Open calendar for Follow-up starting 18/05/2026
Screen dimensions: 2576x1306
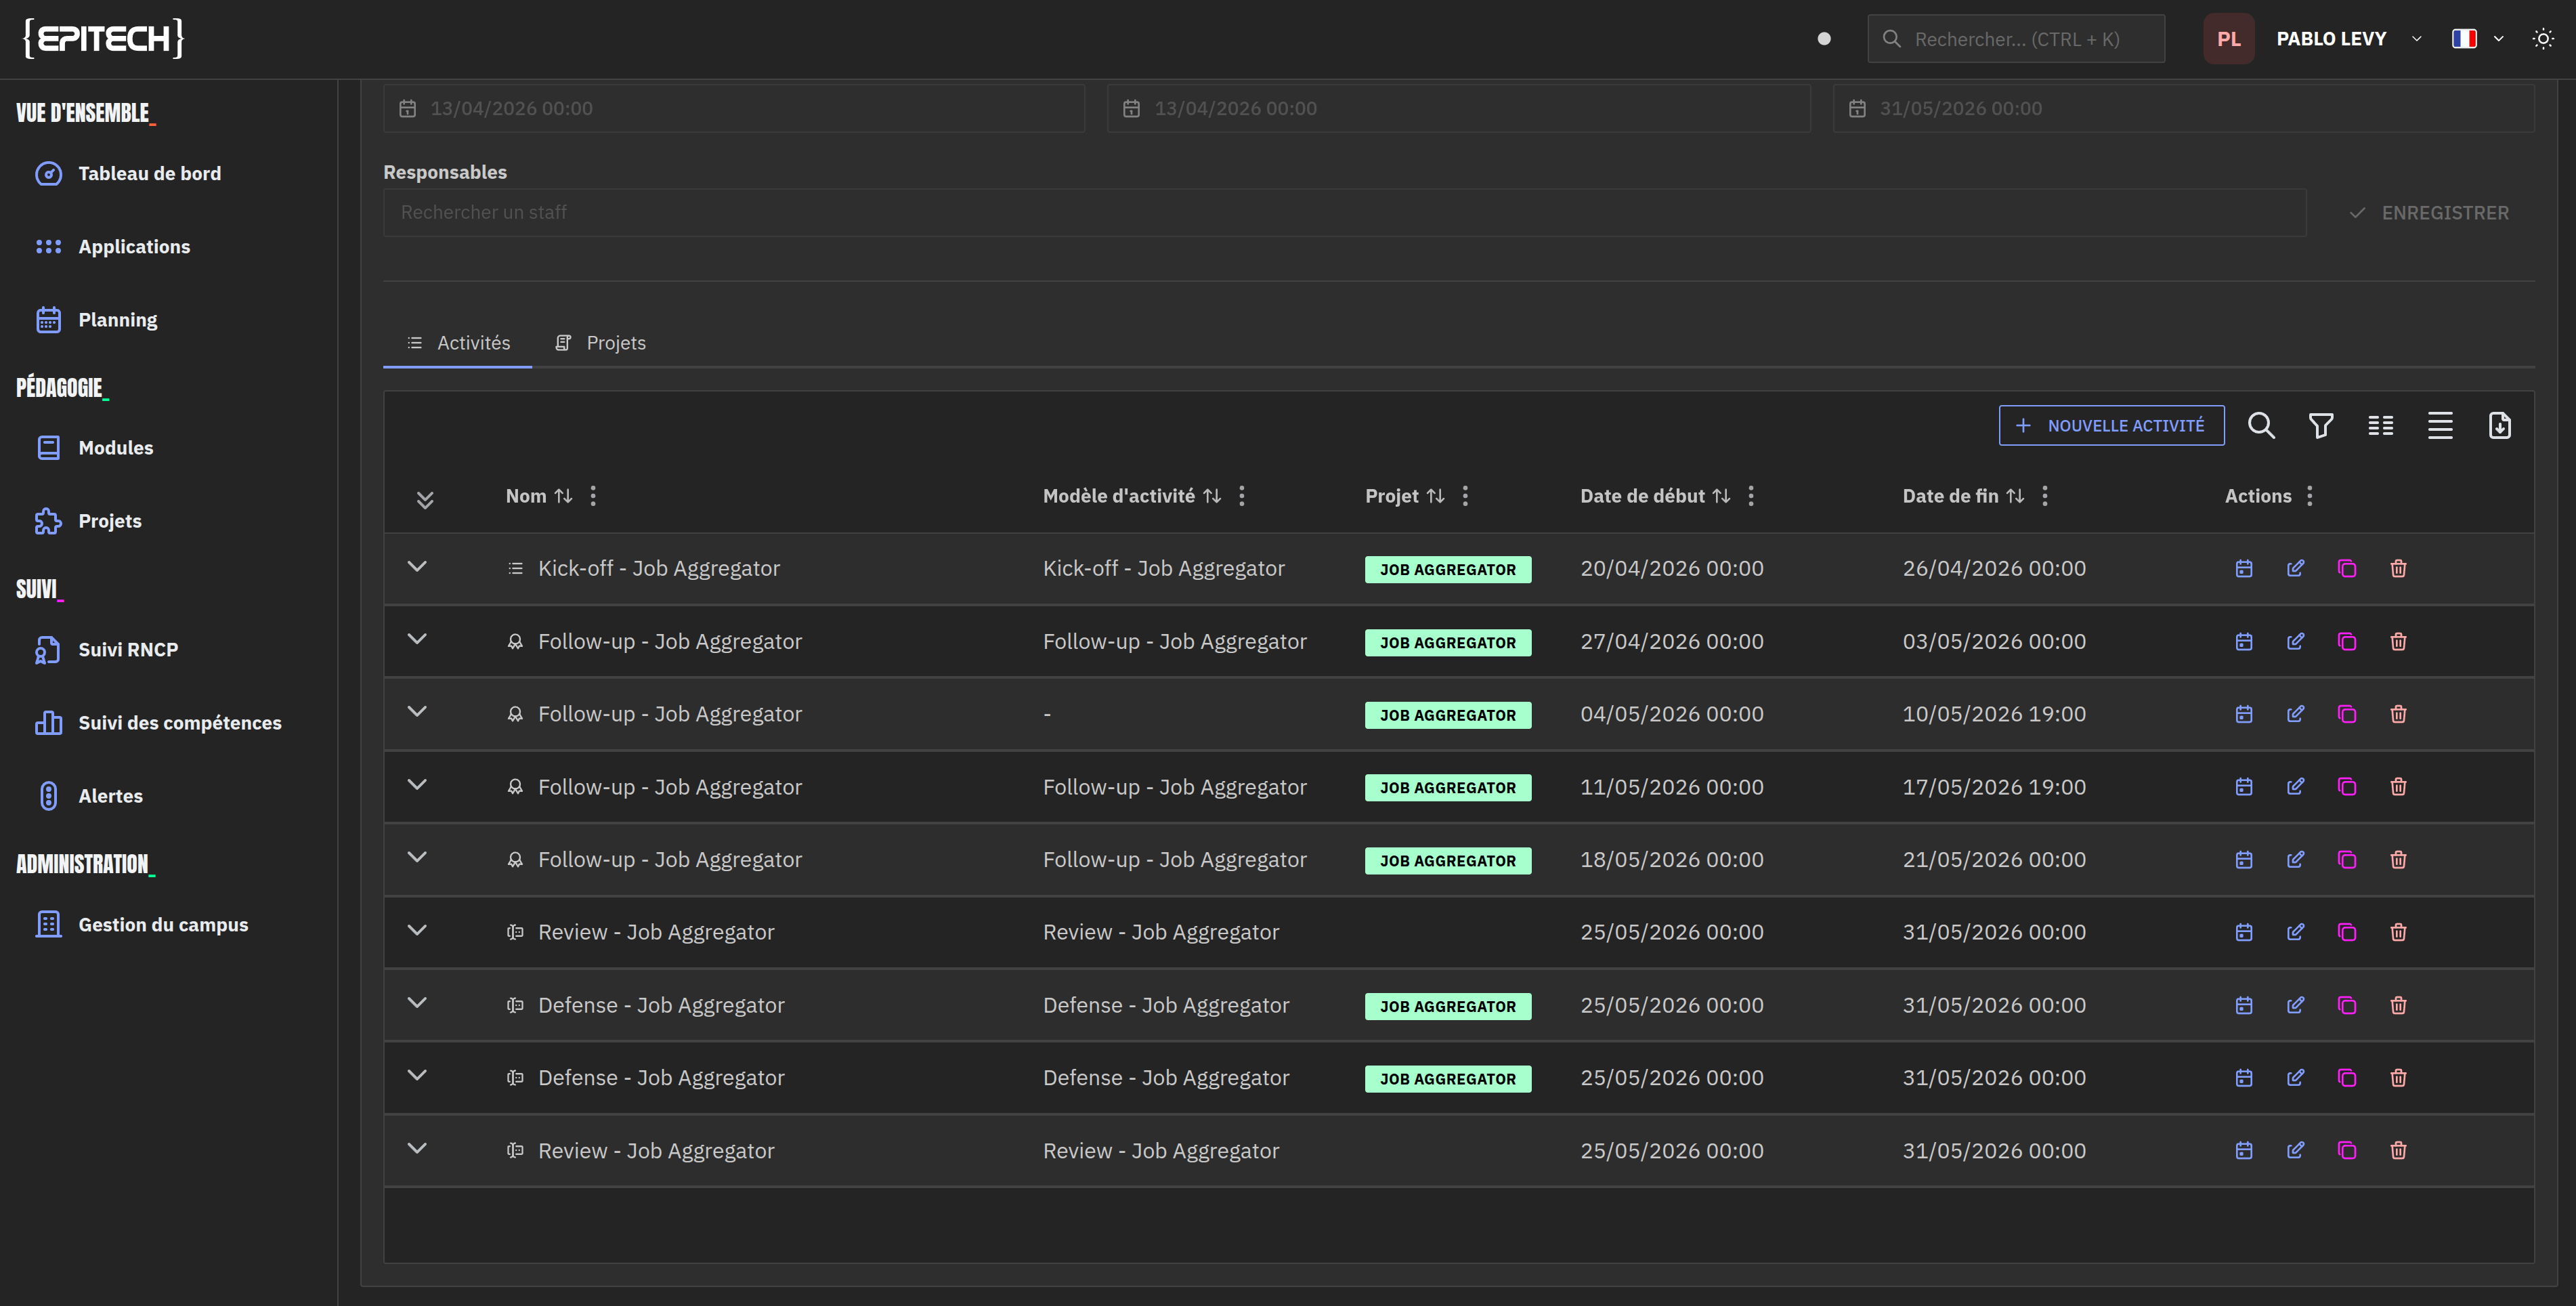[x=2244, y=860]
